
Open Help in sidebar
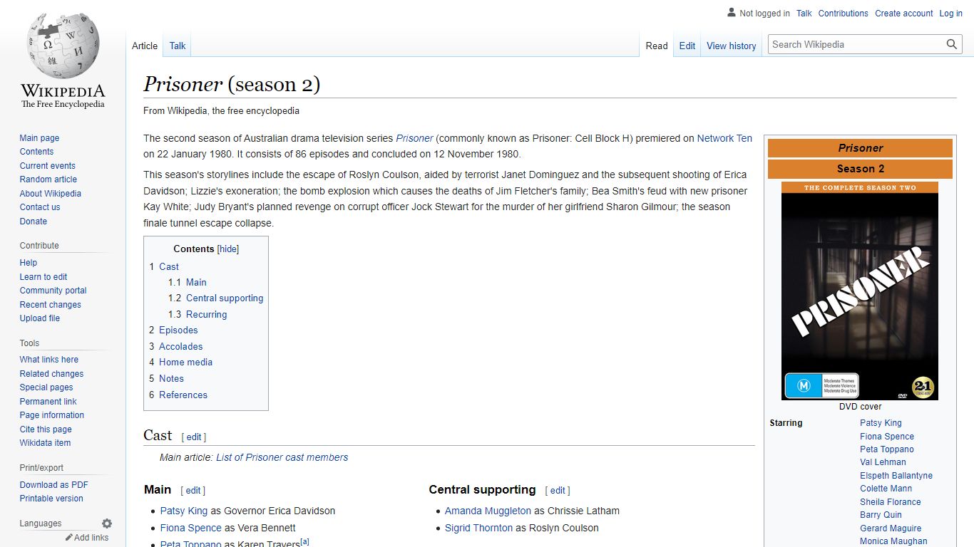29,263
